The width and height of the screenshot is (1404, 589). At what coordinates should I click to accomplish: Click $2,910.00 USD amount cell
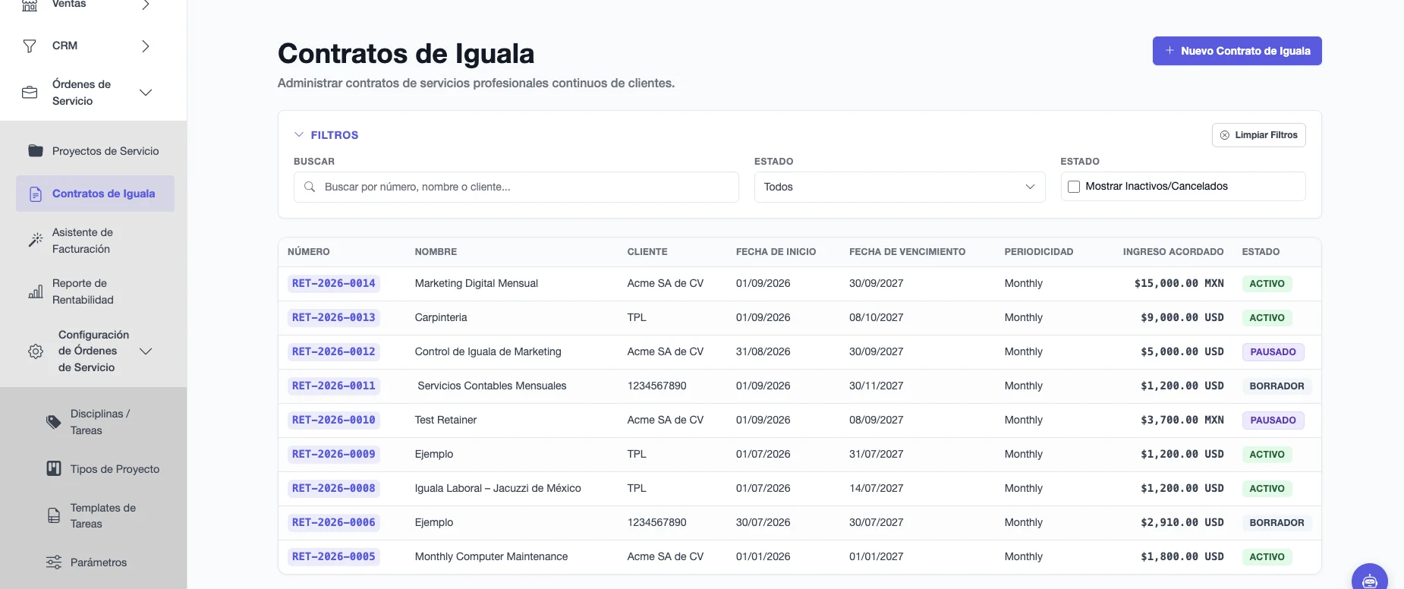[1182, 523]
